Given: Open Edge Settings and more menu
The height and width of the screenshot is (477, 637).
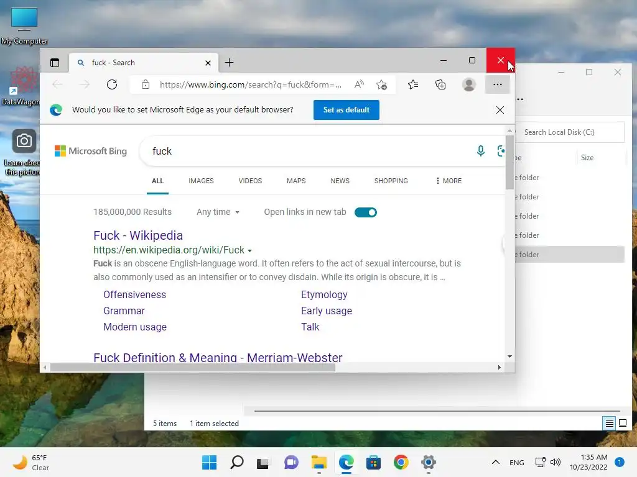Looking at the screenshot, I should [x=498, y=84].
